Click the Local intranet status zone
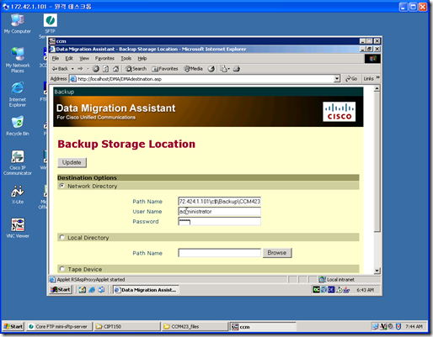 pyautogui.click(x=337, y=279)
